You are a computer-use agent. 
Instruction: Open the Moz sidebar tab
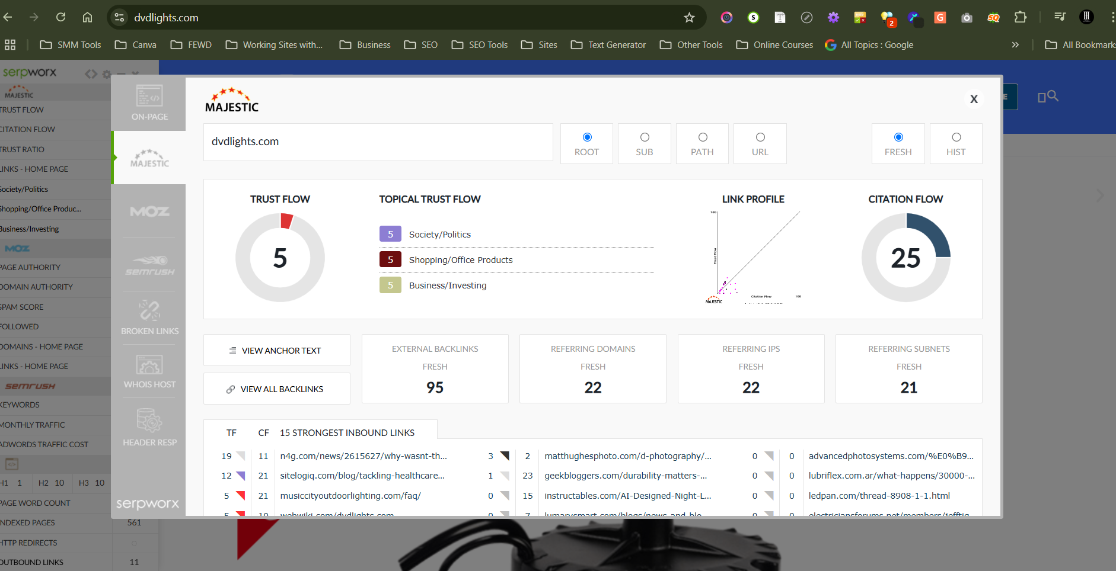coord(149,211)
